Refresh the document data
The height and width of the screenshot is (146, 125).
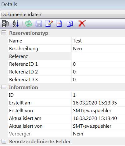tap(29, 24)
